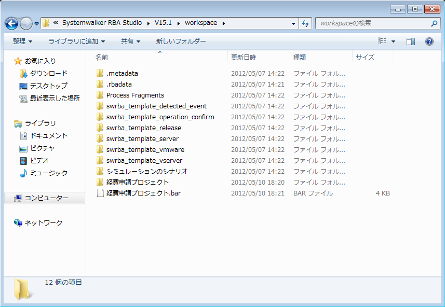
Task: Click the folder icon of swrba_template_detected_event
Action: [x=100, y=106]
